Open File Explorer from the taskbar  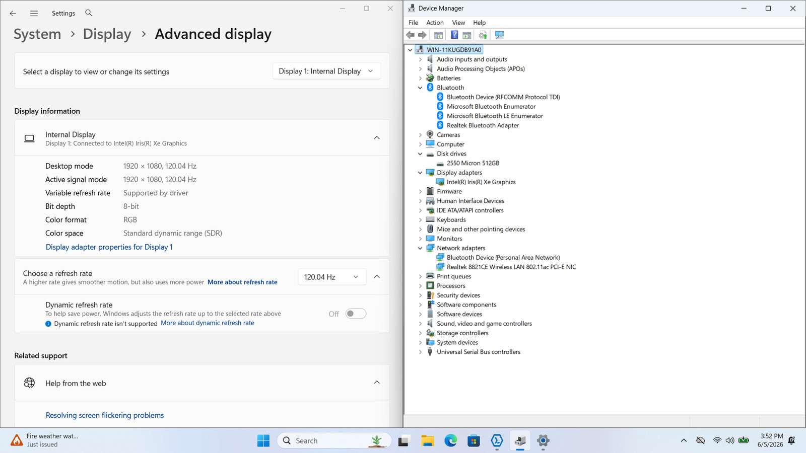(428, 441)
